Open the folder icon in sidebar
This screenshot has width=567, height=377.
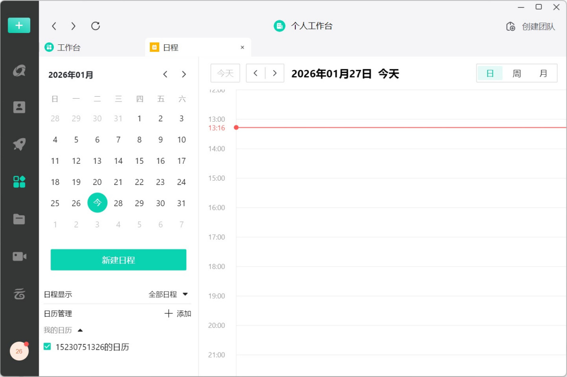[19, 219]
